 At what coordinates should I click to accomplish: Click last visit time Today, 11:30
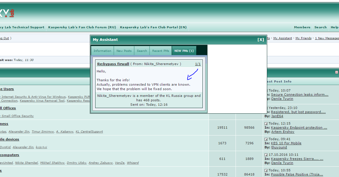[x=24, y=60]
